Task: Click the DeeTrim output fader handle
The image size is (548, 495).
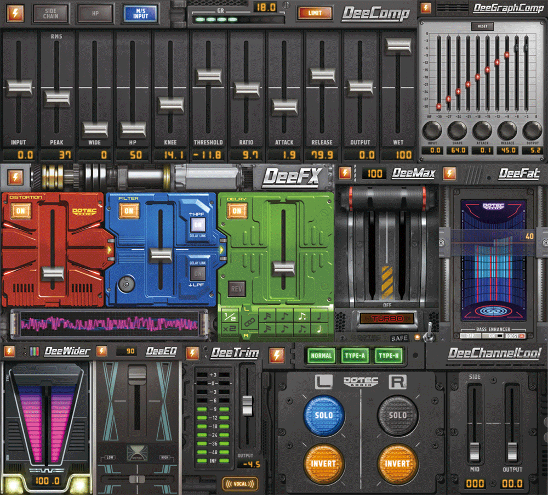Action: coord(247,406)
